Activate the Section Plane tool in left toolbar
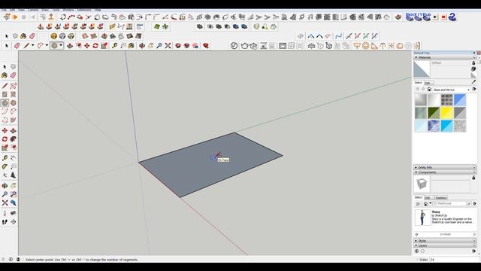Viewport: 481px width, 271px height. 13,222
